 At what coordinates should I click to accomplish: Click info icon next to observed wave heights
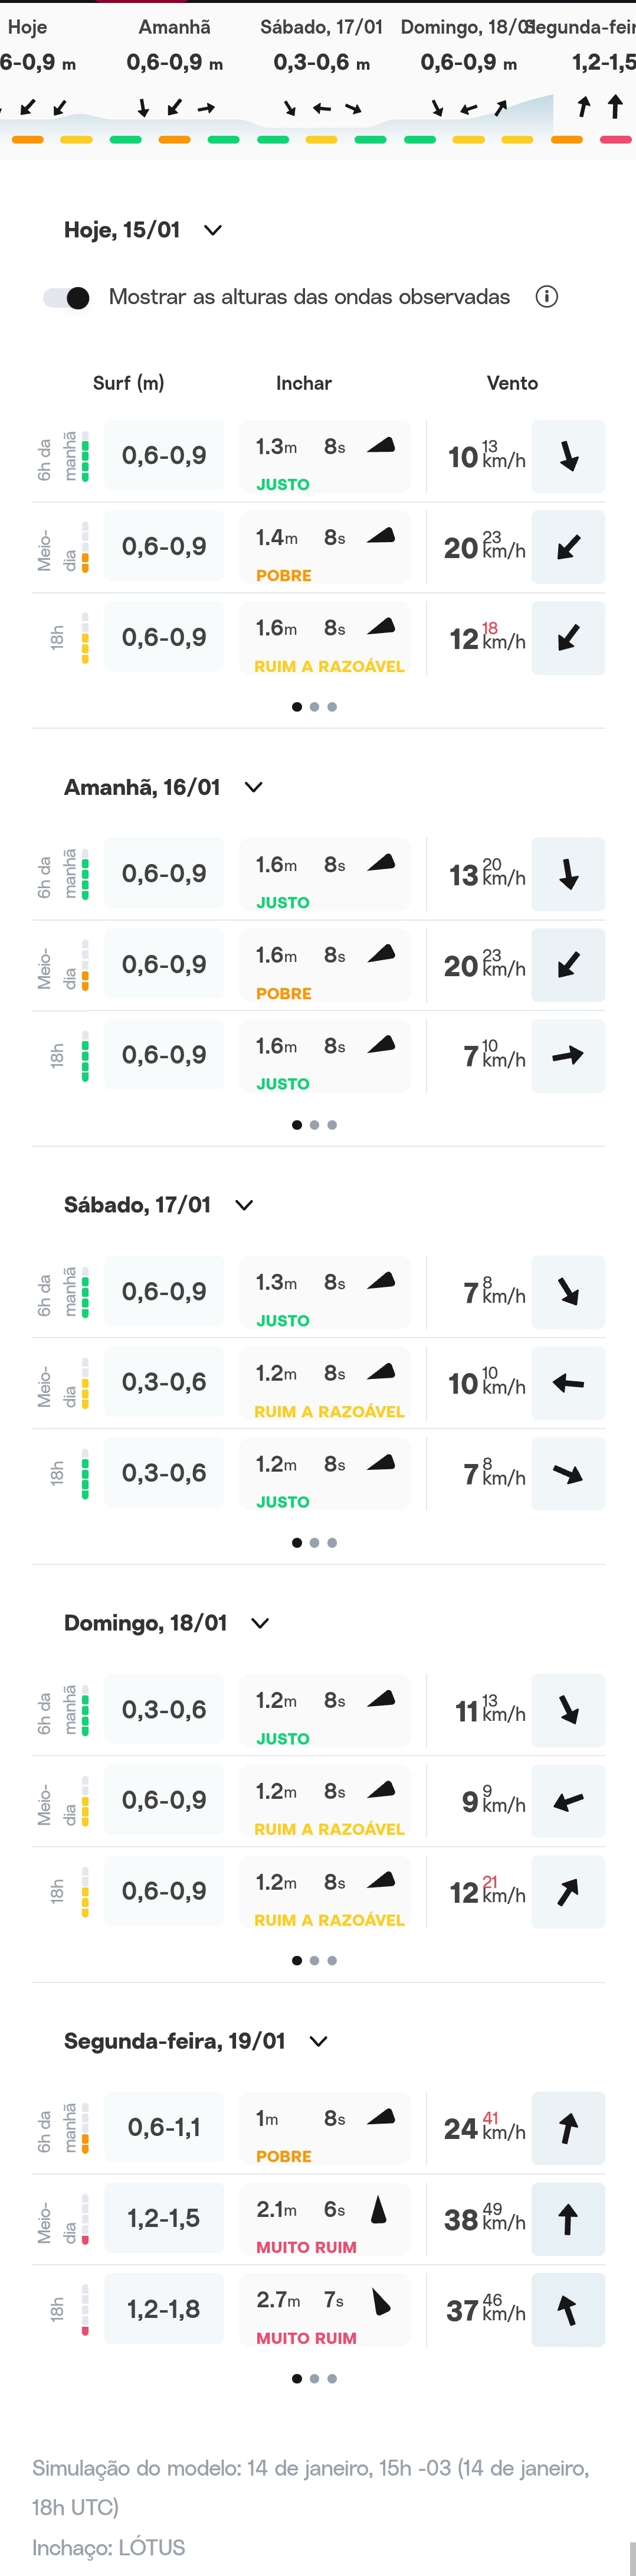click(x=546, y=297)
